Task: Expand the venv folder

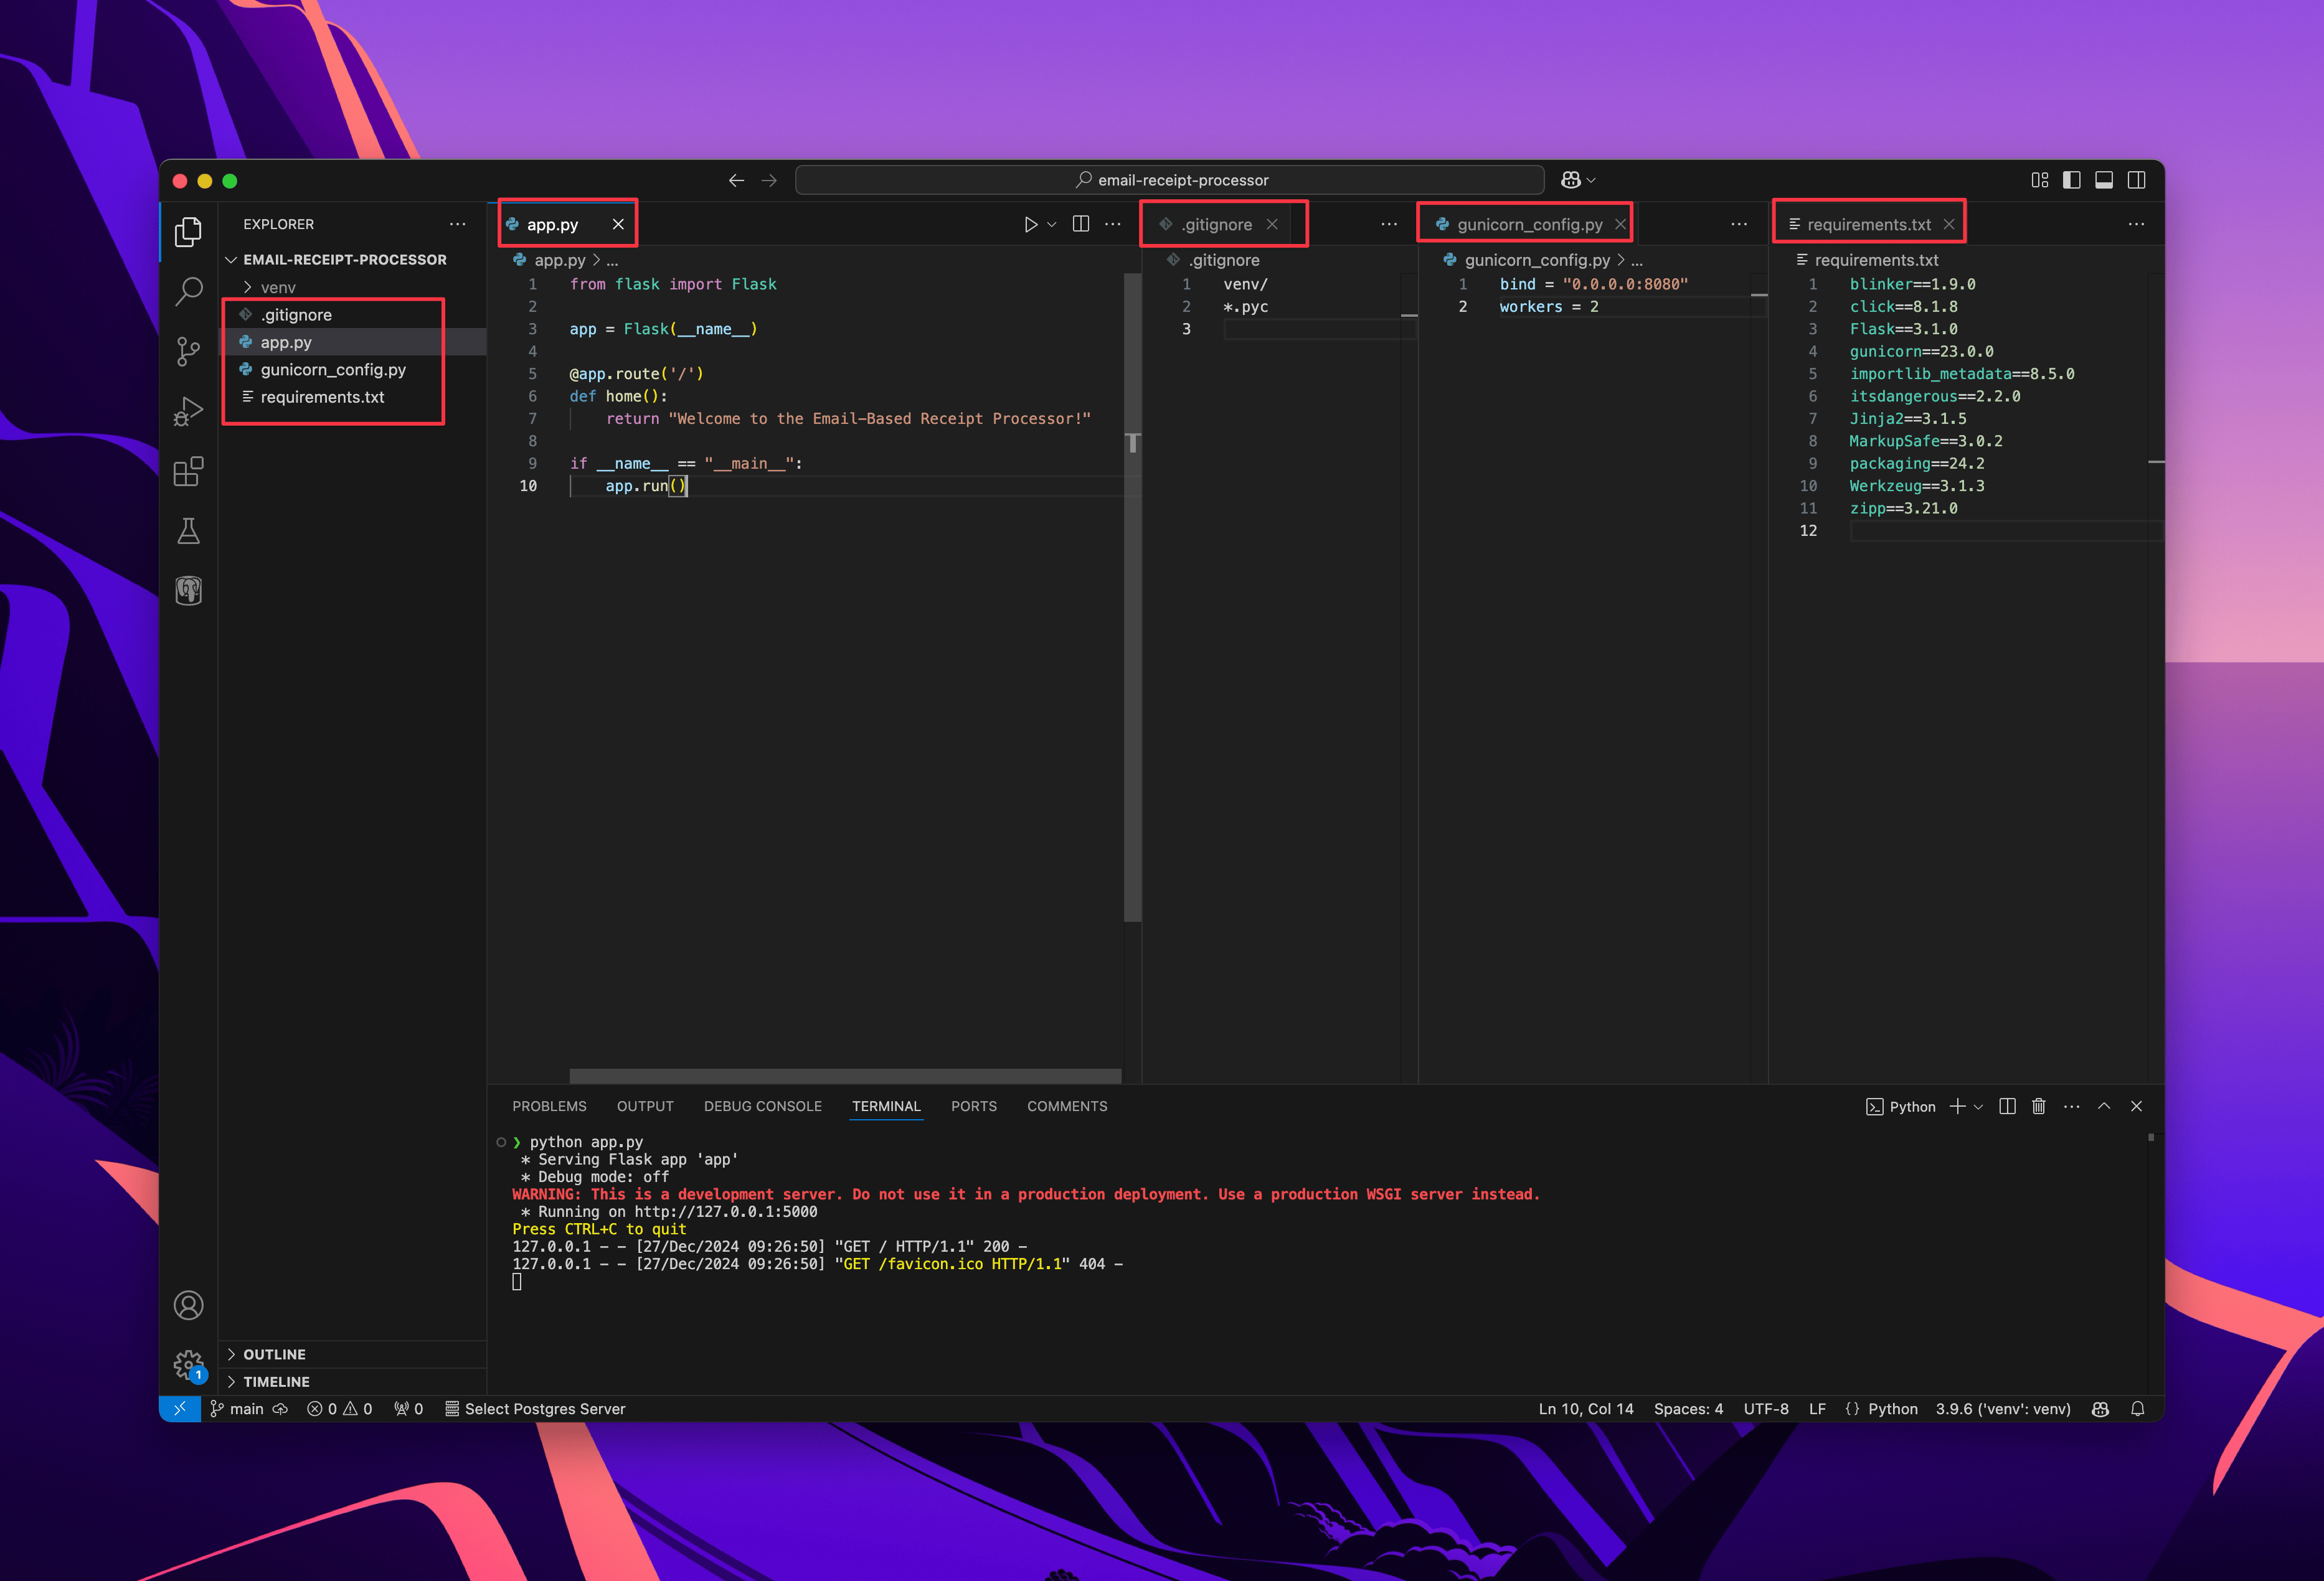Action: (x=352, y=288)
